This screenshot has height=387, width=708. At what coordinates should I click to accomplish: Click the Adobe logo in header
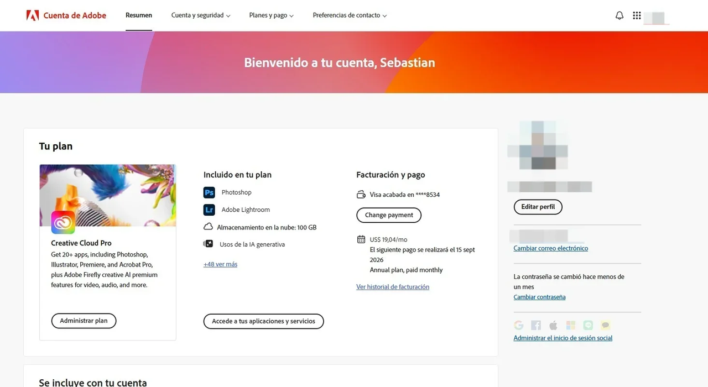33,15
